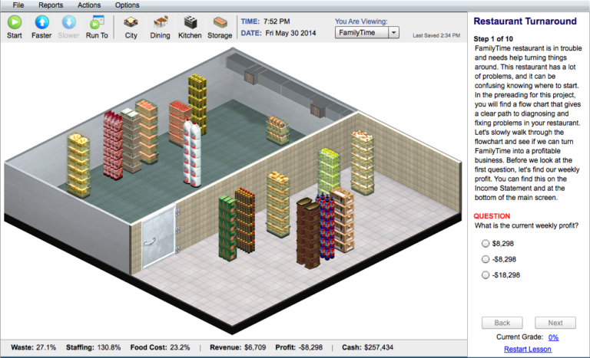Open the Actions menu
Viewport: 590px width, 358px height.
tap(88, 5)
